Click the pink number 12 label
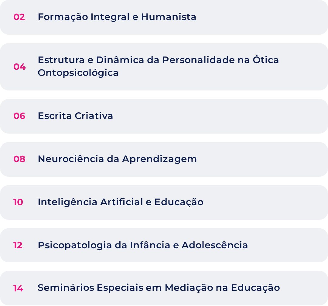This screenshot has height=306, width=328. pos(18,245)
